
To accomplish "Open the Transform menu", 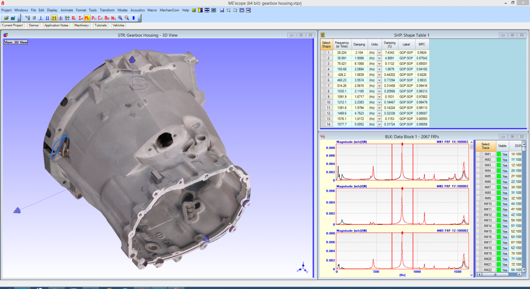I will point(107,10).
